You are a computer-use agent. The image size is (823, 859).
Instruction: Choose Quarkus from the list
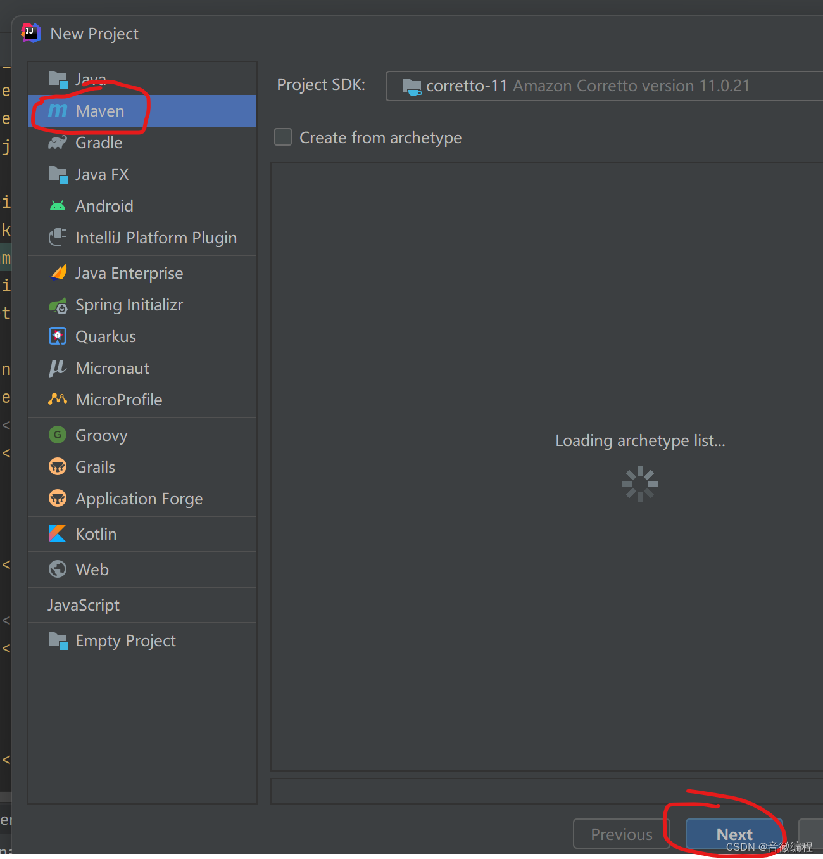[142, 336]
